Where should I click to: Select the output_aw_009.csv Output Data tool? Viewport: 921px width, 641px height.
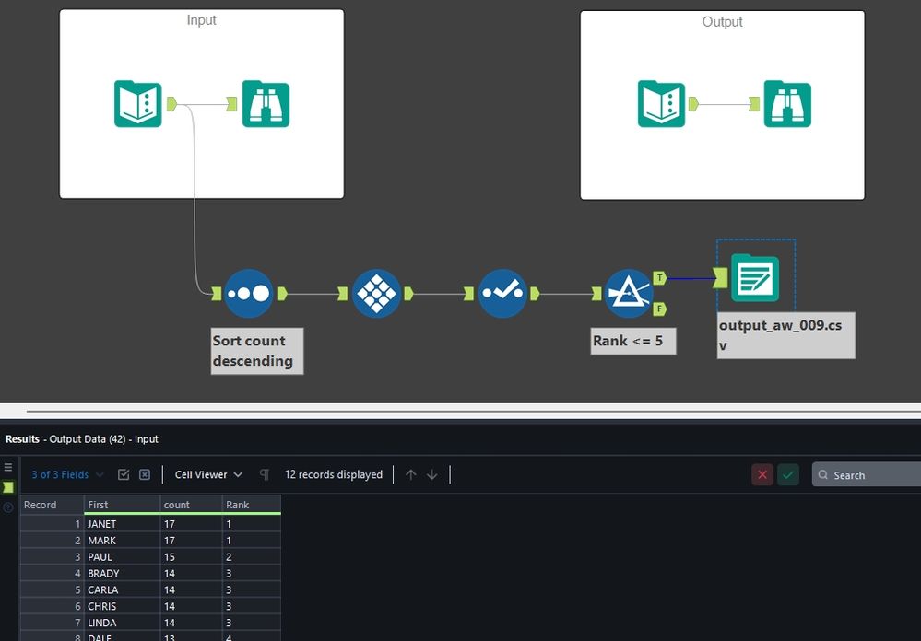pos(756,275)
